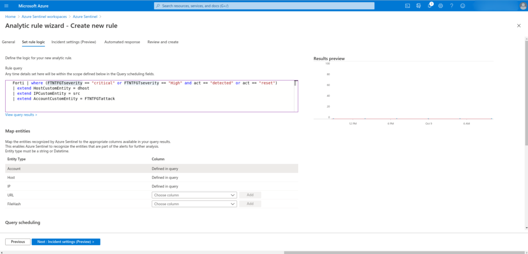This screenshot has width=528, height=254.
Task: Click the query editor scrollbar thumb
Action: click(295, 83)
